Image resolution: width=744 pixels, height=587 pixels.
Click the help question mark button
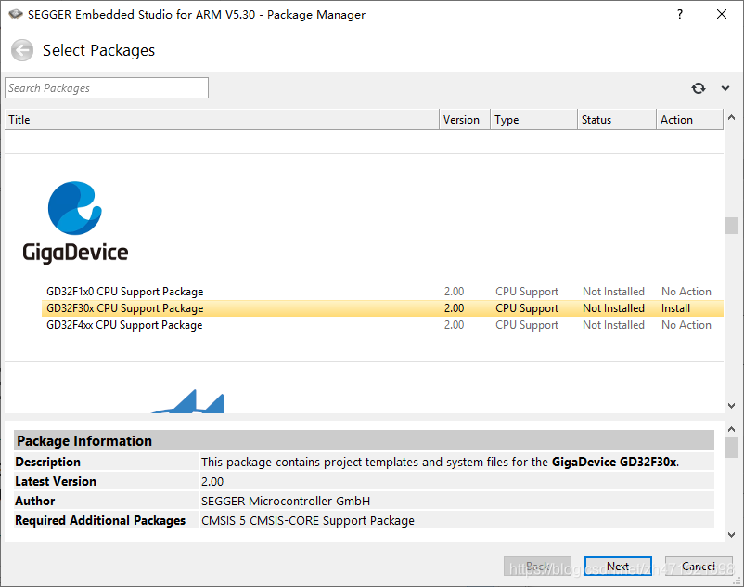click(x=680, y=14)
